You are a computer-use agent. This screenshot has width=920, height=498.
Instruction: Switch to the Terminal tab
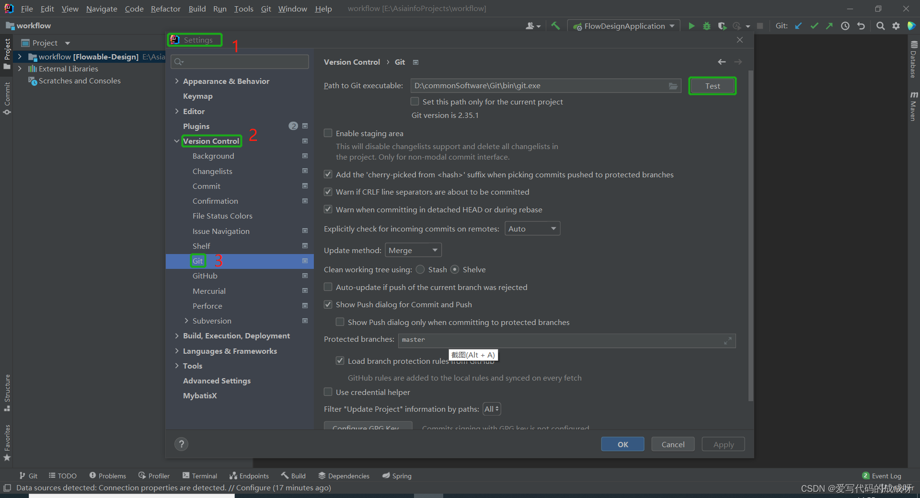click(200, 475)
